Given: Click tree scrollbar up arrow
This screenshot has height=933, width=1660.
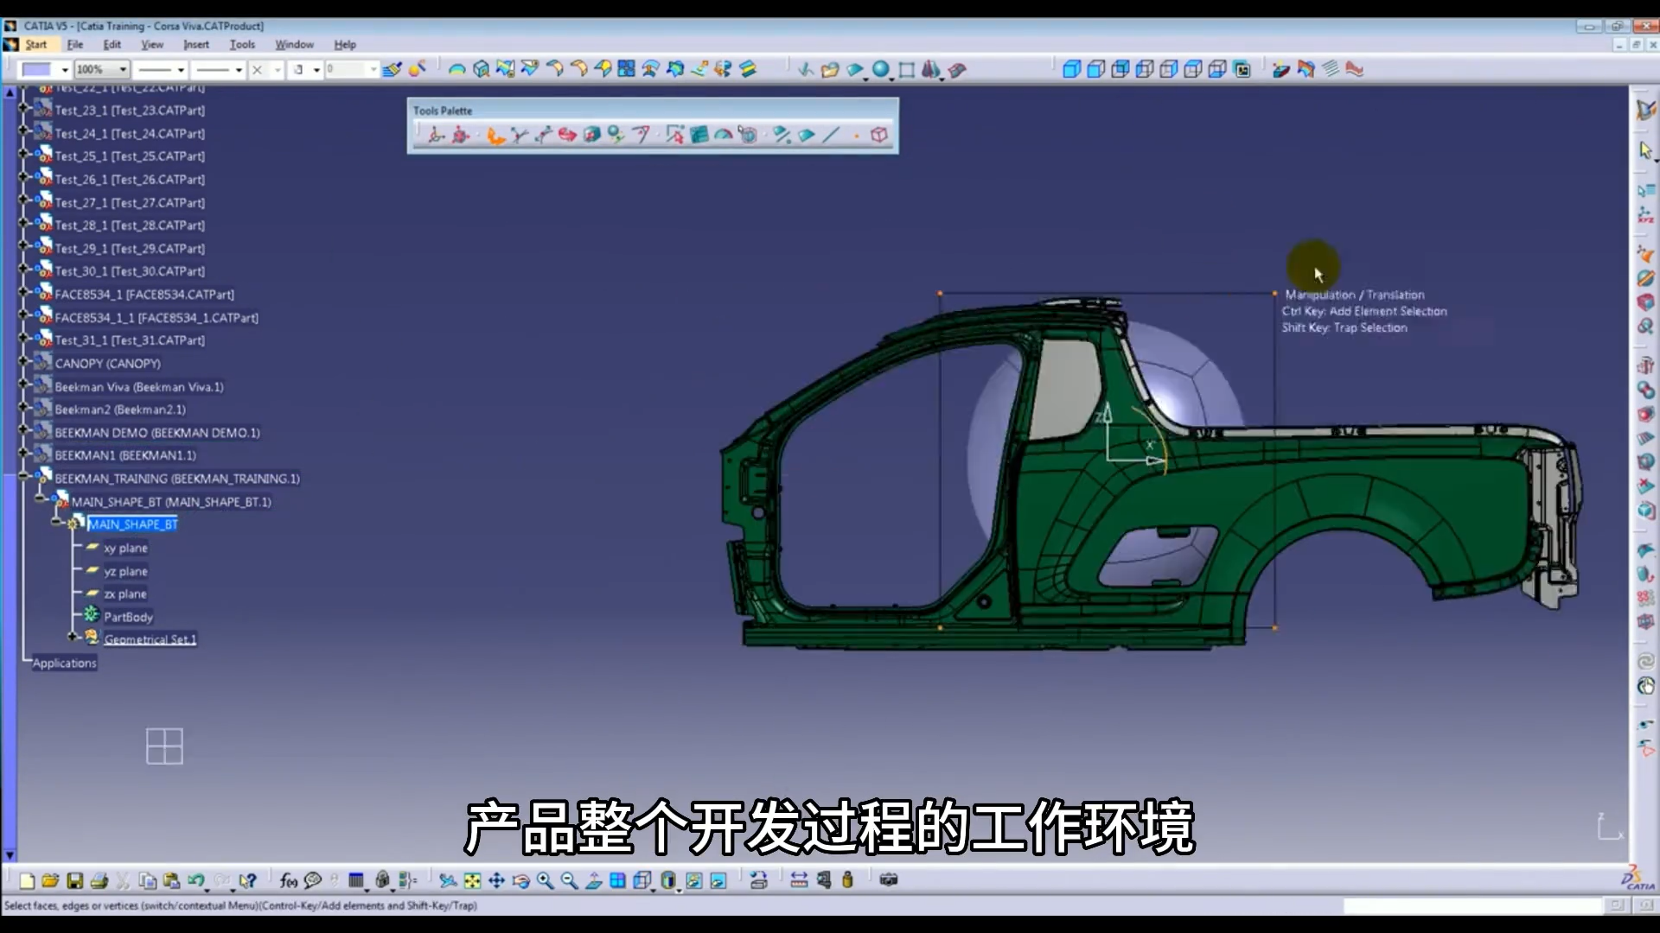Looking at the screenshot, I should (x=10, y=92).
